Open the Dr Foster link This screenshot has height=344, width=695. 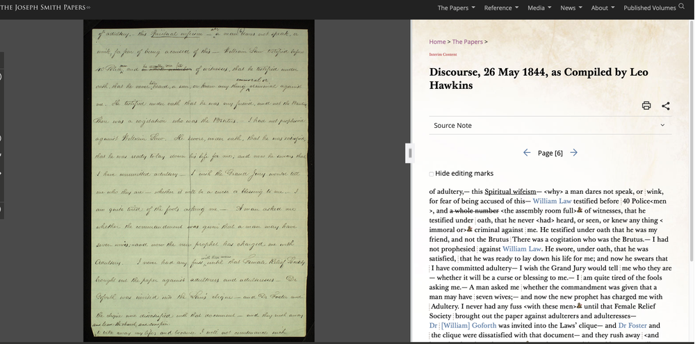(632, 325)
